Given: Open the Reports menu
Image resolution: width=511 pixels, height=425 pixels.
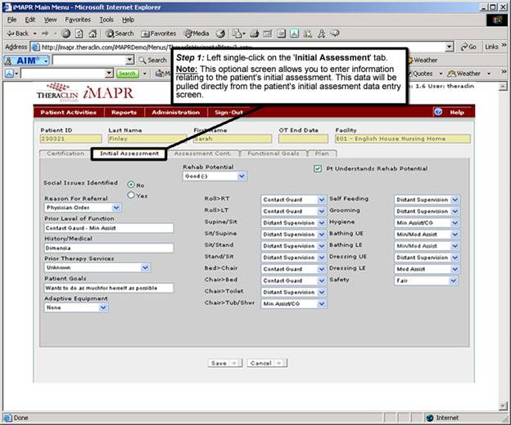Looking at the screenshot, I should pos(124,112).
